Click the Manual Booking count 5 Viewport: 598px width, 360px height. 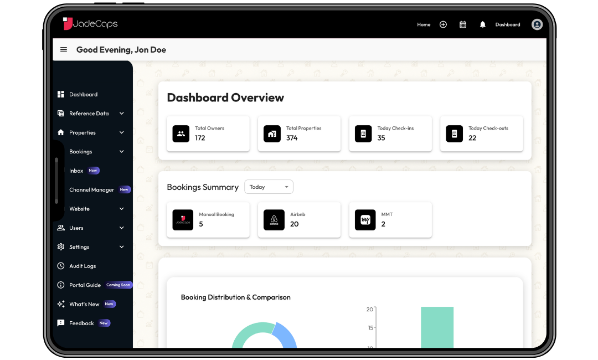(201, 224)
